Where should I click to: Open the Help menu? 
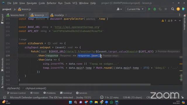(x=93, y=3)
